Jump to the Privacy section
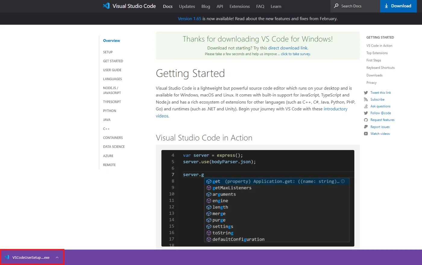The height and width of the screenshot is (265, 422). point(371,83)
